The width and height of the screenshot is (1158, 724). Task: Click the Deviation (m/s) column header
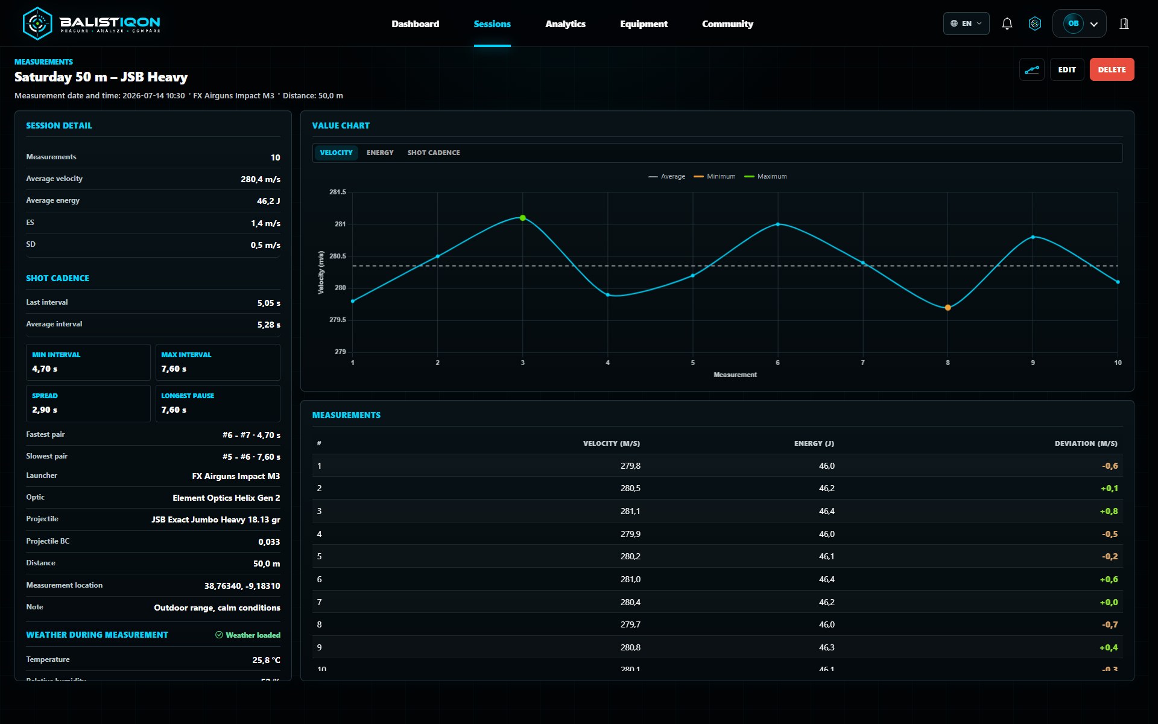tap(1086, 443)
